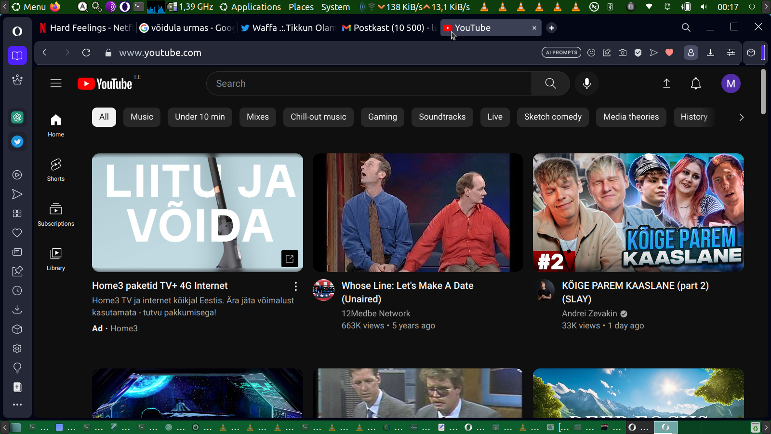Switch to võidula urmas Google tab
This screenshot has height=434, width=771.
coord(186,28)
